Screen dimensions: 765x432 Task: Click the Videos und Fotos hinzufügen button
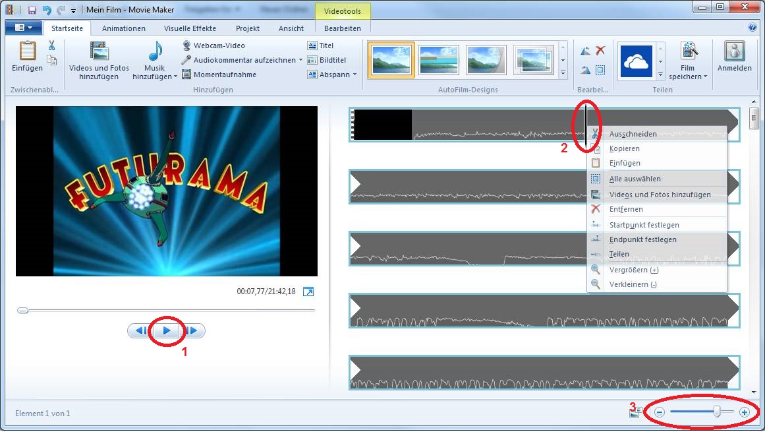(99, 62)
